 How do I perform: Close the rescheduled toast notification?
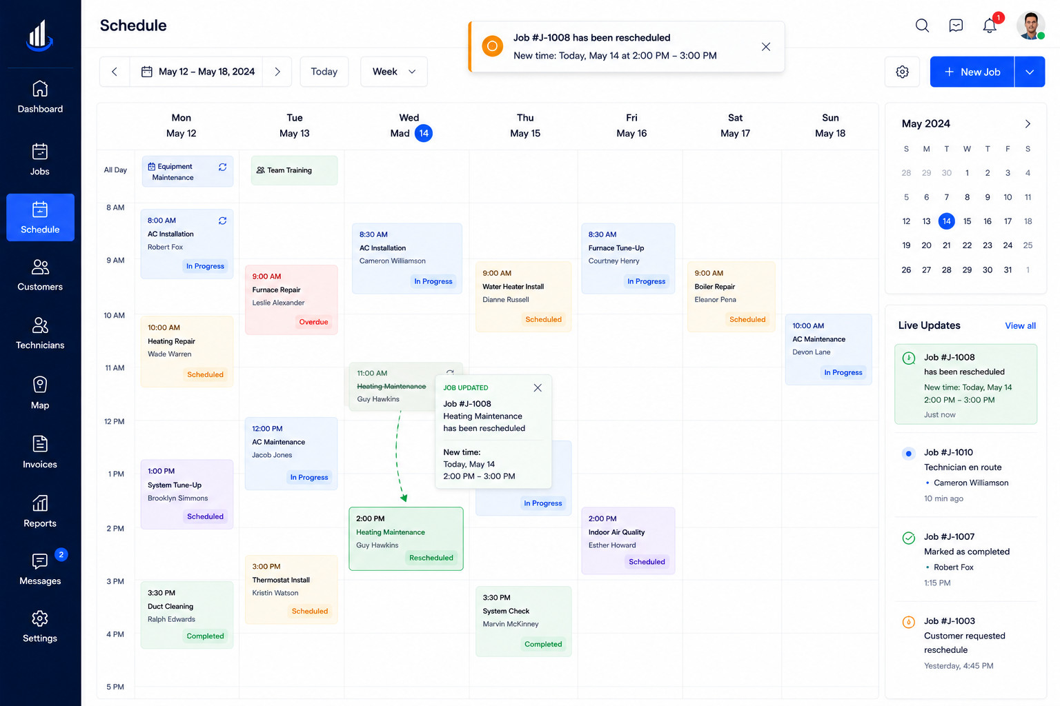(766, 47)
